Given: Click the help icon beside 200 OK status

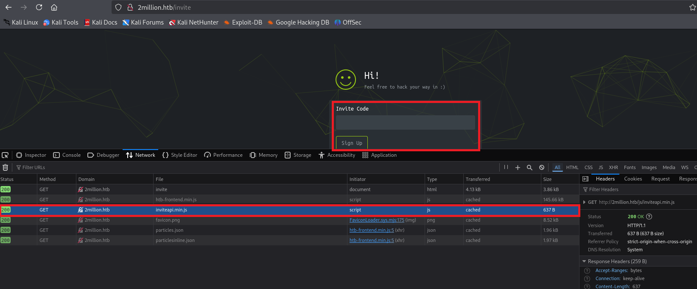Looking at the screenshot, I should tap(649, 217).
